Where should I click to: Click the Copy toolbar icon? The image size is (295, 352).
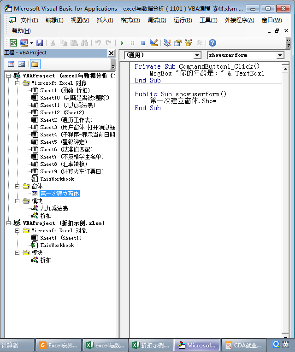point(63,43)
